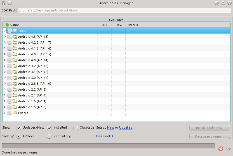Viewport: 233px width, 156px height.
Task: Click the Install packages button
Action: click(x=210, y=128)
